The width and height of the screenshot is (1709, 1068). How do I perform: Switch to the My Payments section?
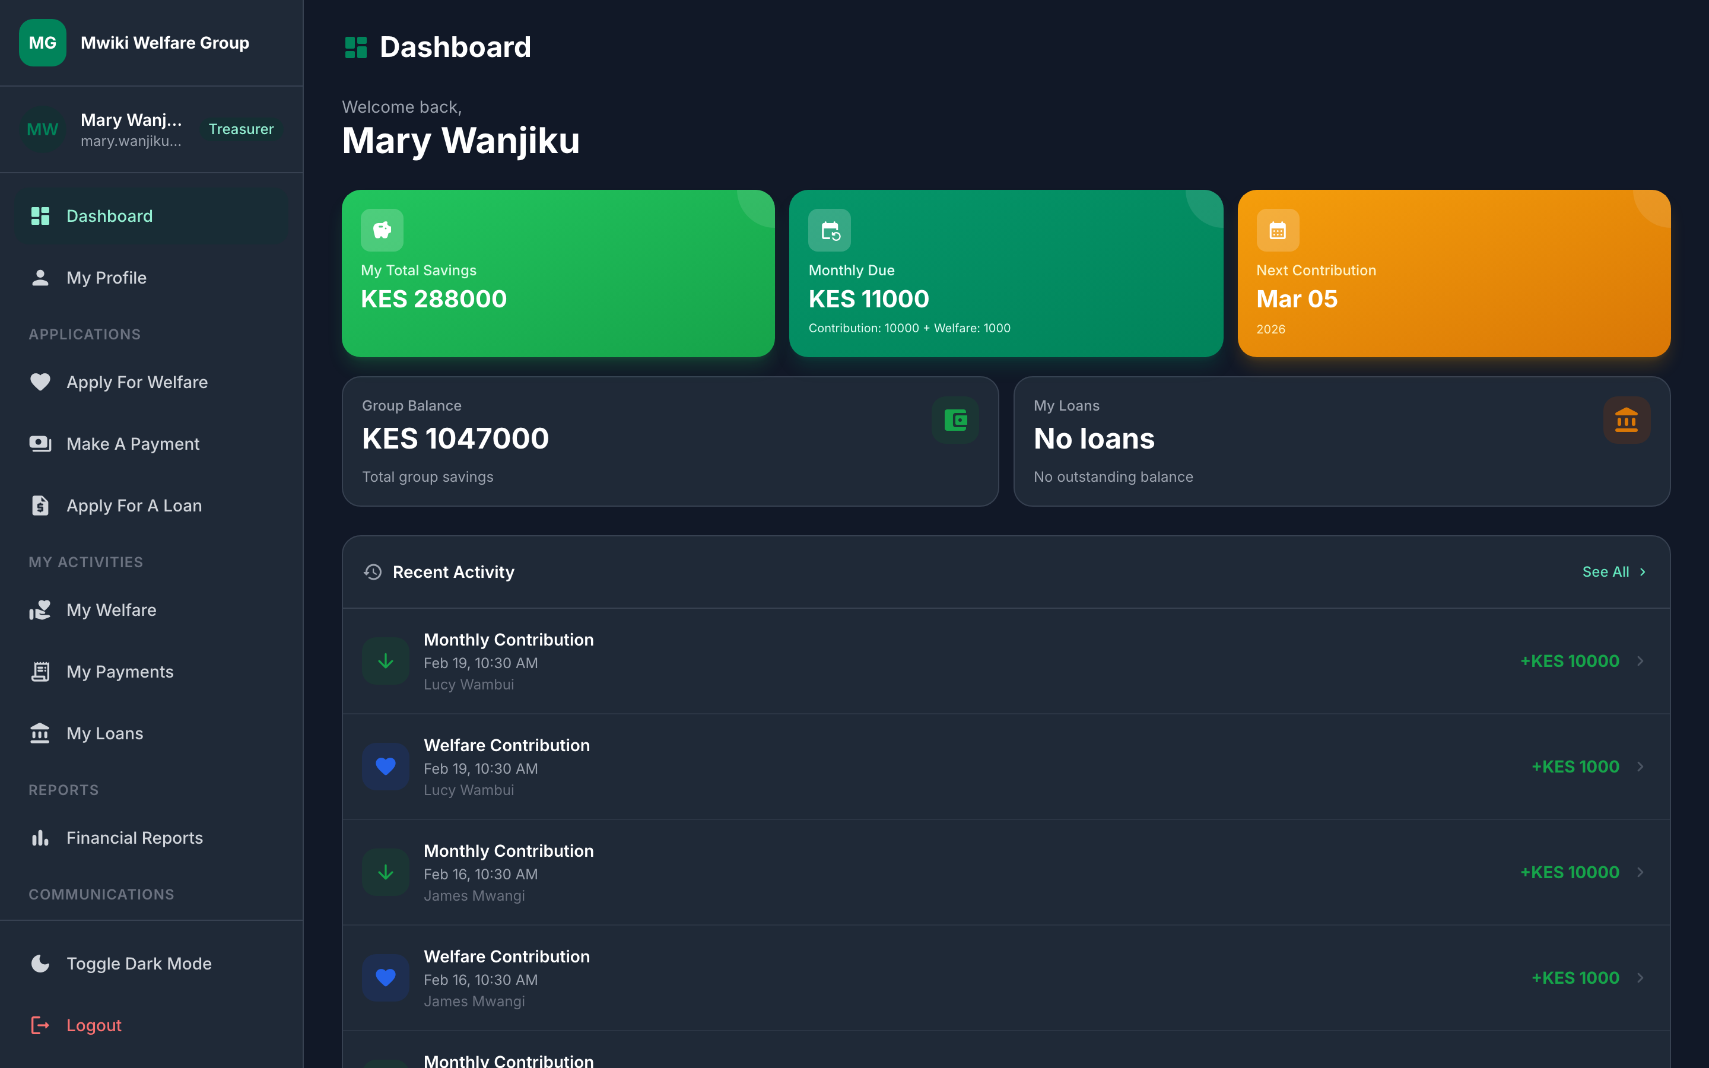(x=119, y=671)
